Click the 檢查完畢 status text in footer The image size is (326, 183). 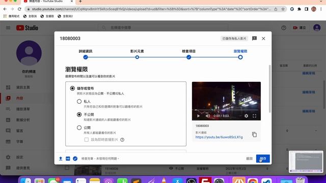coord(100,159)
